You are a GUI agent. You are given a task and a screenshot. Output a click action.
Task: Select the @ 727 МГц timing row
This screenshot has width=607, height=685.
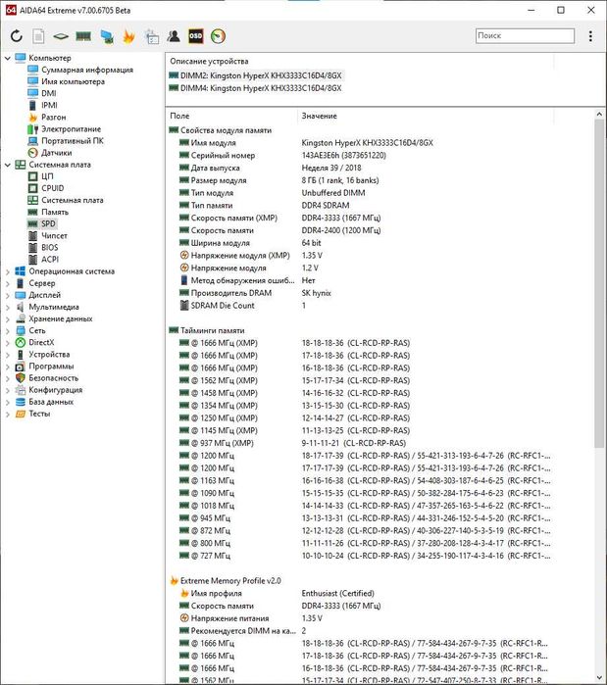click(358, 556)
